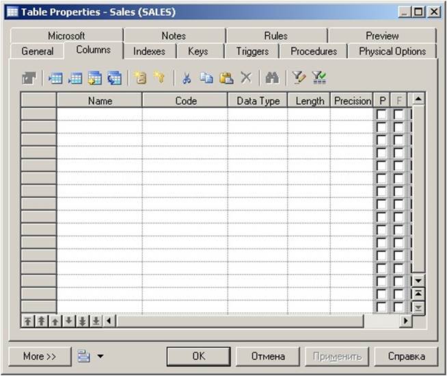
Task: Open the dropdown arrow next to menu icon
Action: coord(100,356)
